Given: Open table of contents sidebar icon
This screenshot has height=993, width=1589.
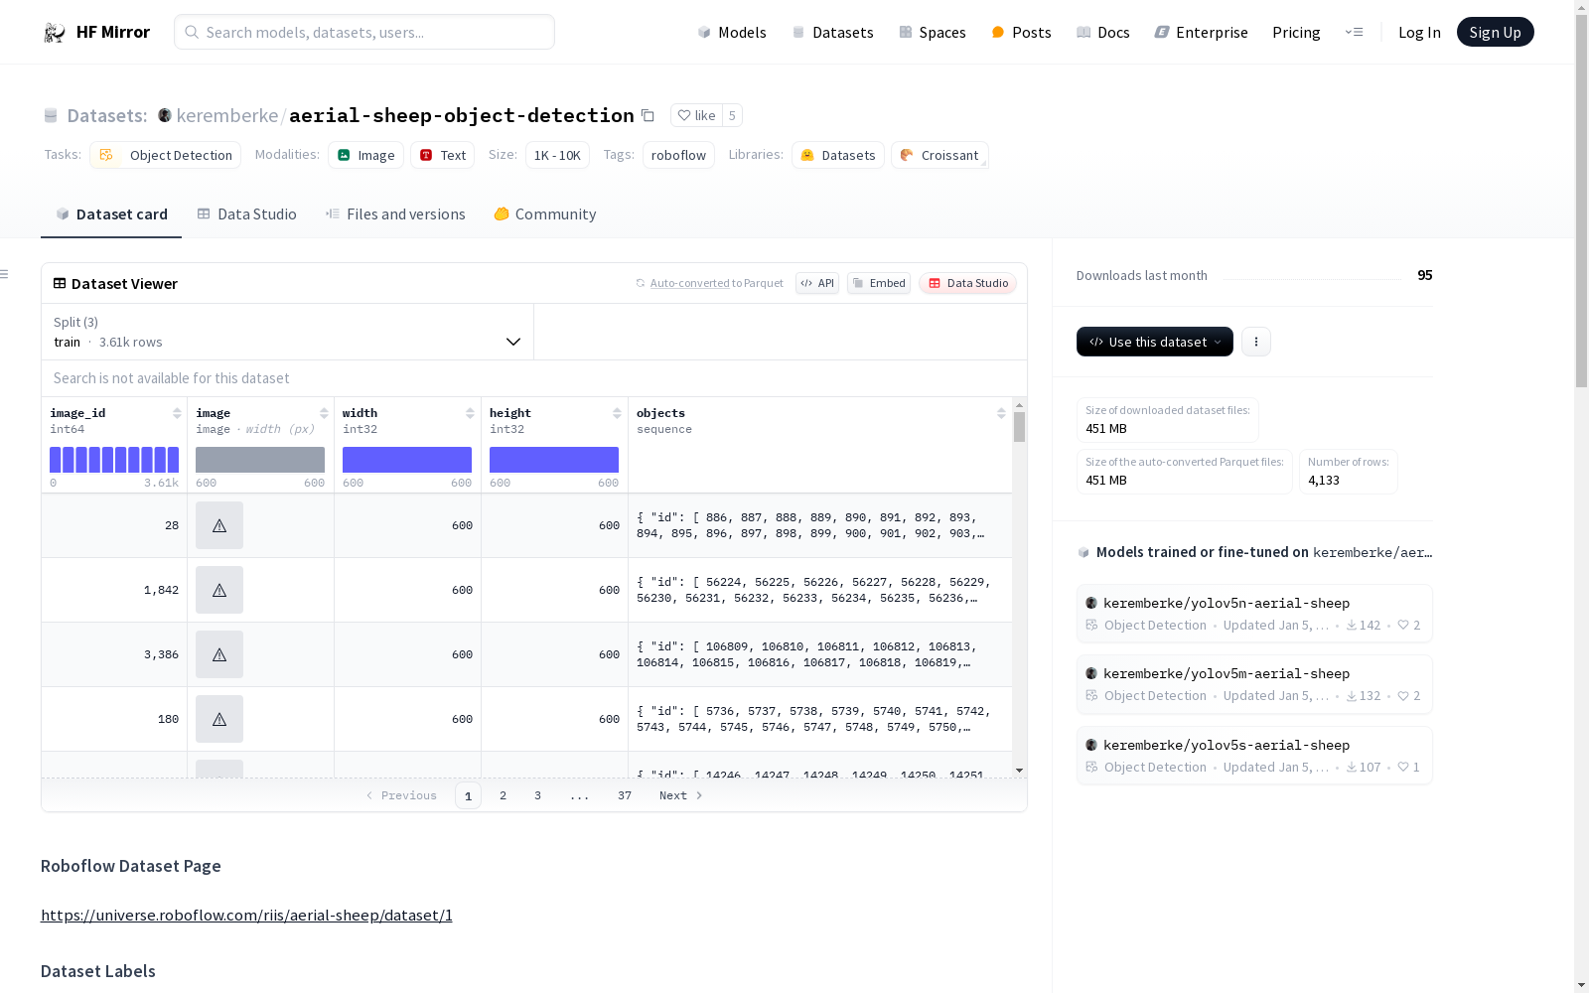Looking at the screenshot, I should (5, 274).
